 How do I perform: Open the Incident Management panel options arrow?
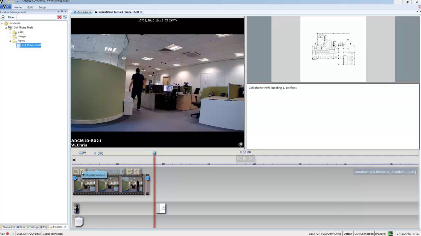(58, 12)
